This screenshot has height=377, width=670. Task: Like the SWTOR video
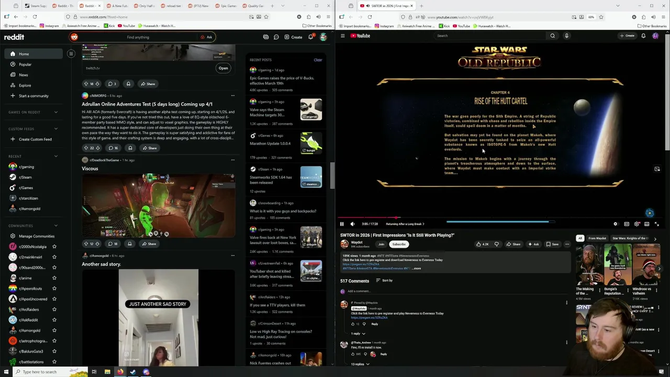[482, 244]
